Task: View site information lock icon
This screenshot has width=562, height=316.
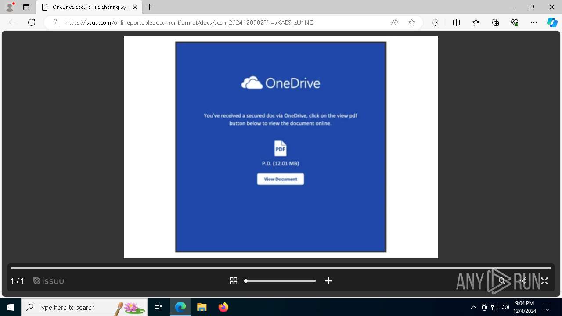Action: click(55, 22)
